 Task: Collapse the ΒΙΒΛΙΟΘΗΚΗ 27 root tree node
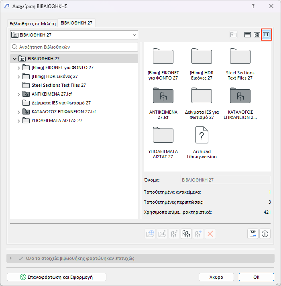point(14,59)
